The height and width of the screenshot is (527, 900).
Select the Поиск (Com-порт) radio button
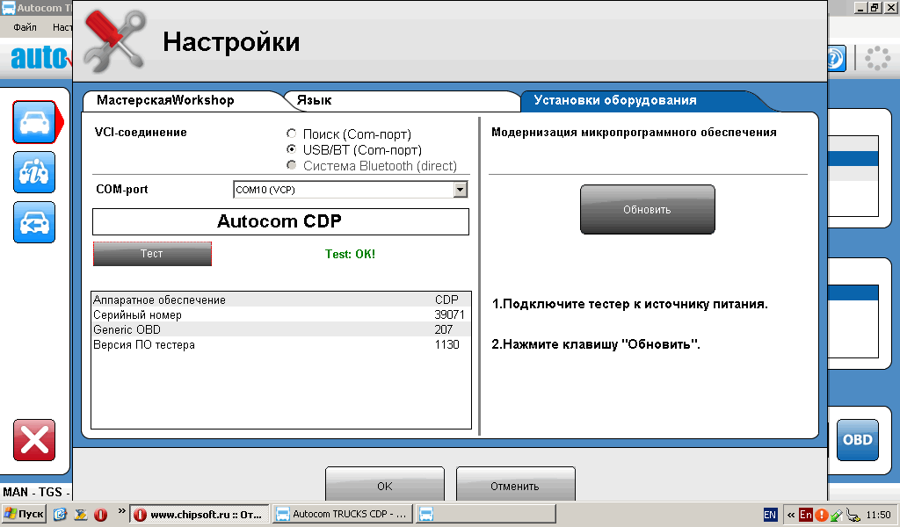[x=291, y=134]
